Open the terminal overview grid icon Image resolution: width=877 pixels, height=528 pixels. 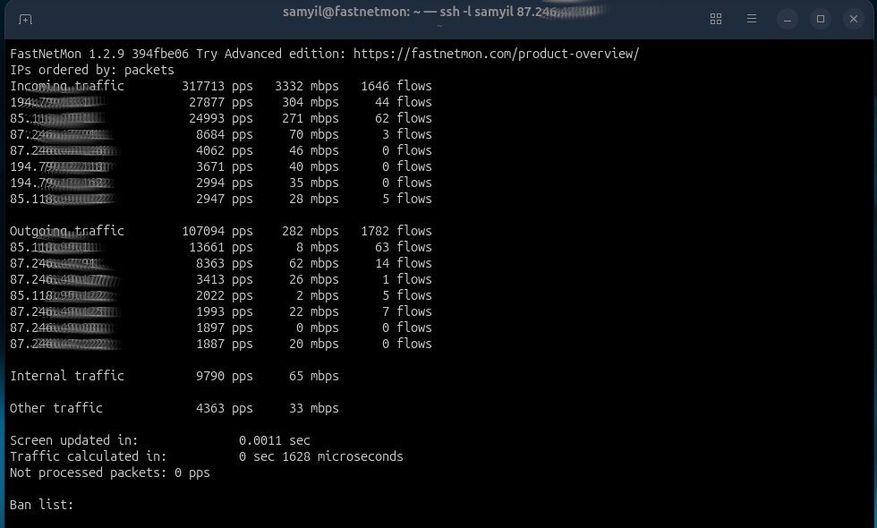[715, 19]
